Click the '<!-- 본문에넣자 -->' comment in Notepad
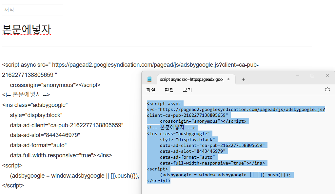Viewport: 335px width, 194px height. (x=171, y=128)
